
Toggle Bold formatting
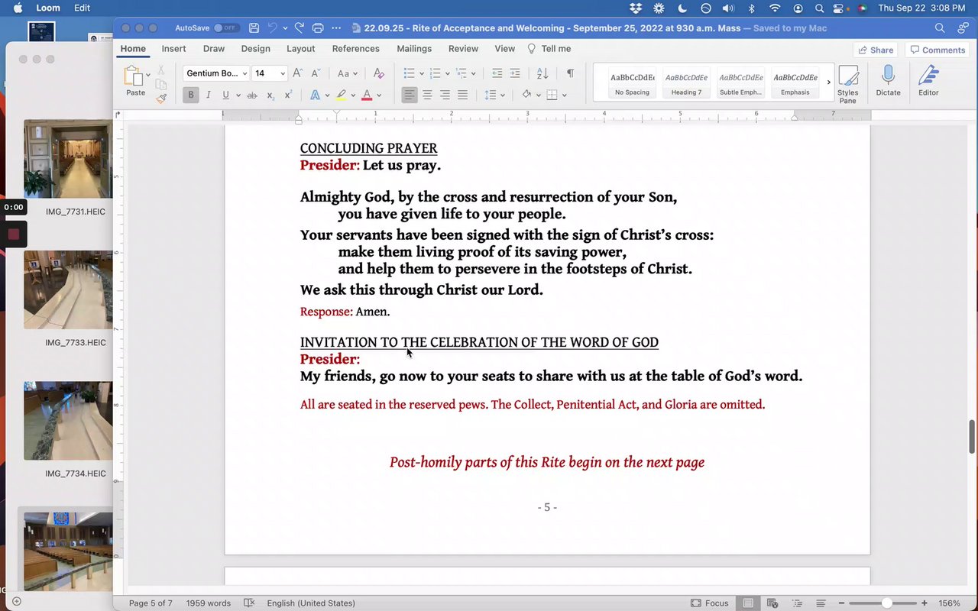point(190,95)
